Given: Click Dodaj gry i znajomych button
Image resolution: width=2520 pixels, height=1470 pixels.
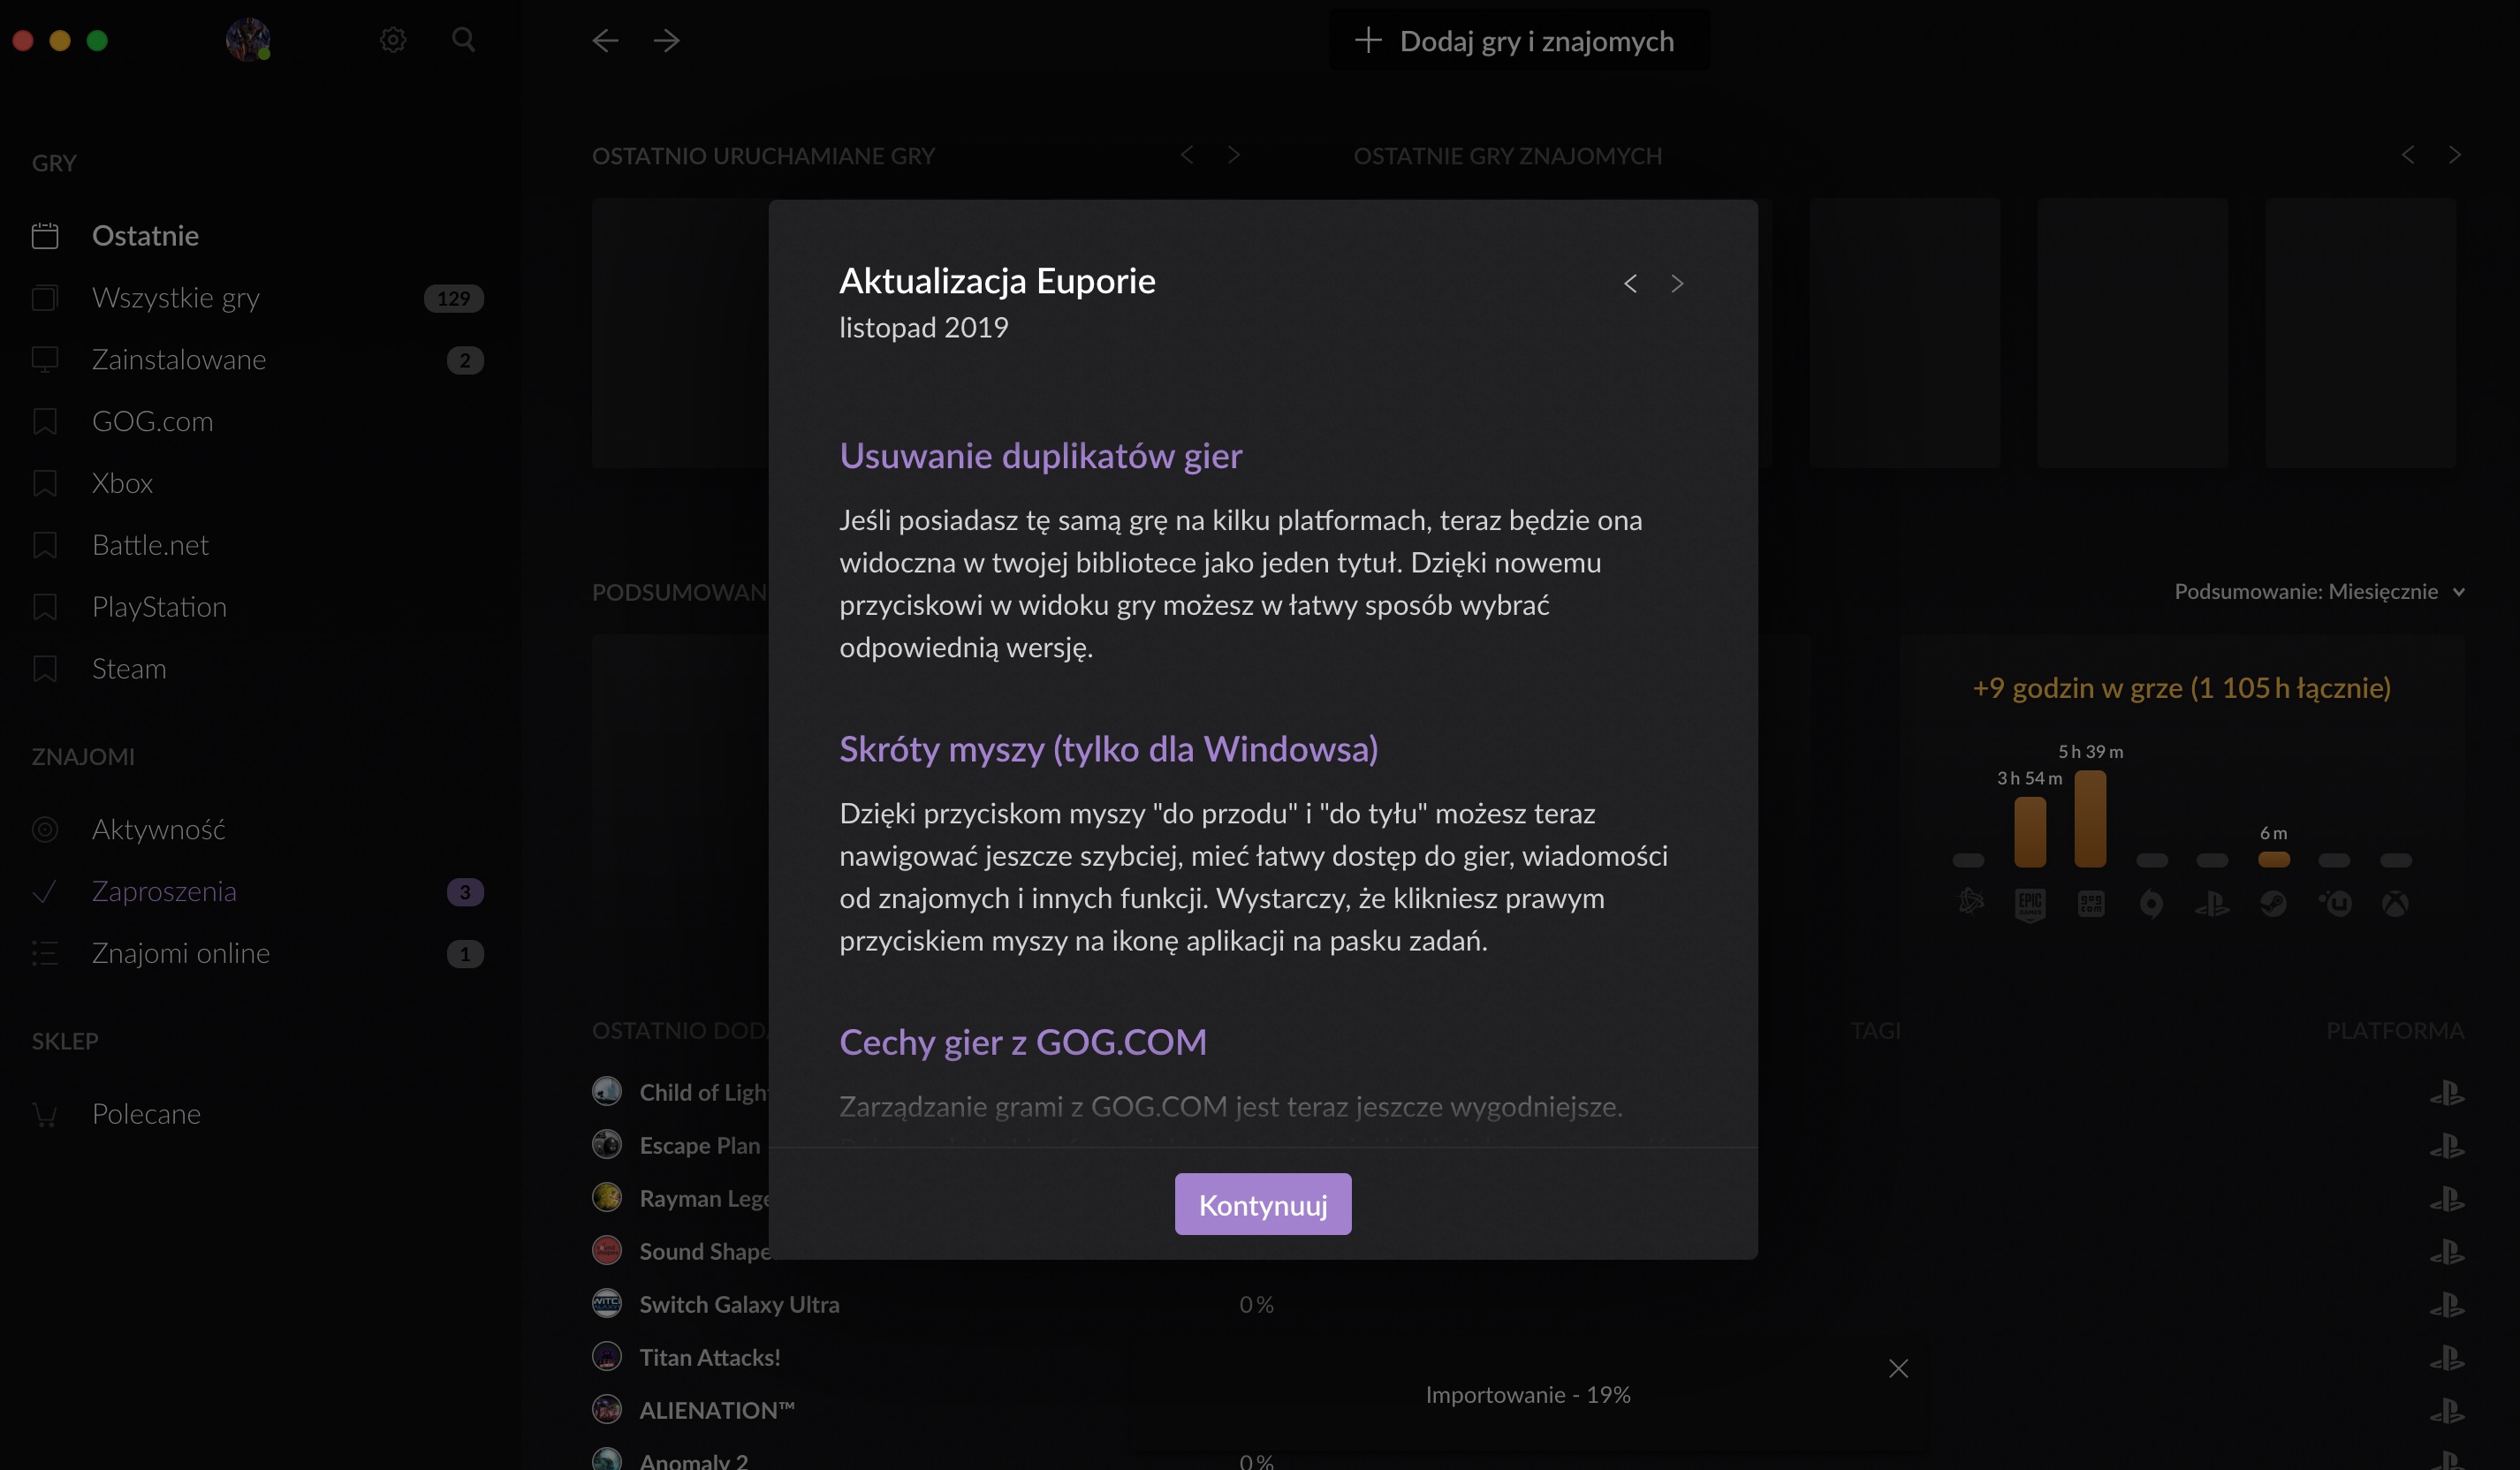Looking at the screenshot, I should point(1518,41).
